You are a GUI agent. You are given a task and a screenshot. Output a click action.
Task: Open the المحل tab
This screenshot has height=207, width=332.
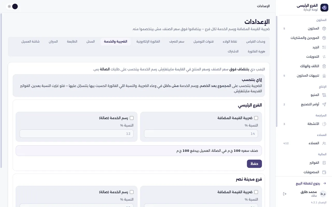[91, 42]
